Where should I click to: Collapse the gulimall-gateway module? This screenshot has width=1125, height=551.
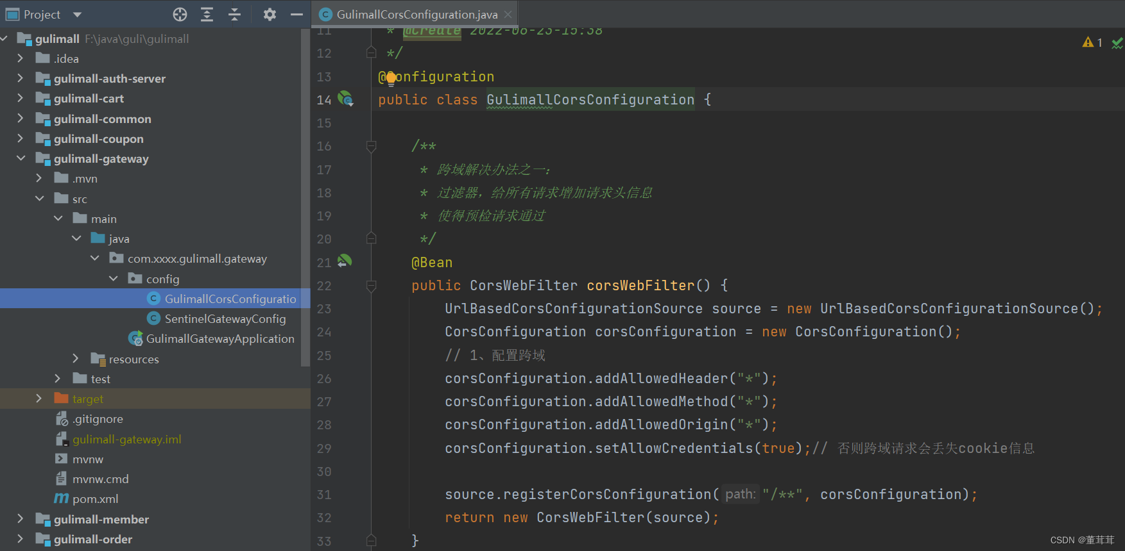(21, 158)
